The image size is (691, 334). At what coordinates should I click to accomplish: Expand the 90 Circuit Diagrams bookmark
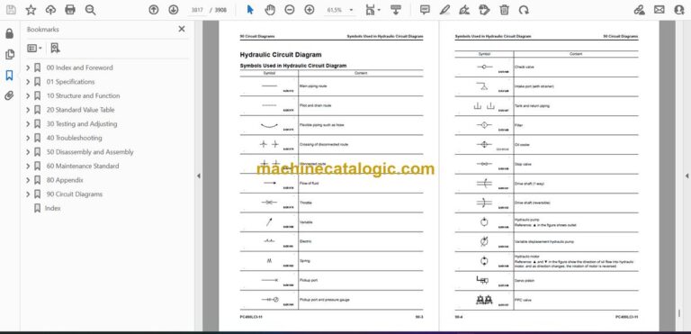[28, 194]
